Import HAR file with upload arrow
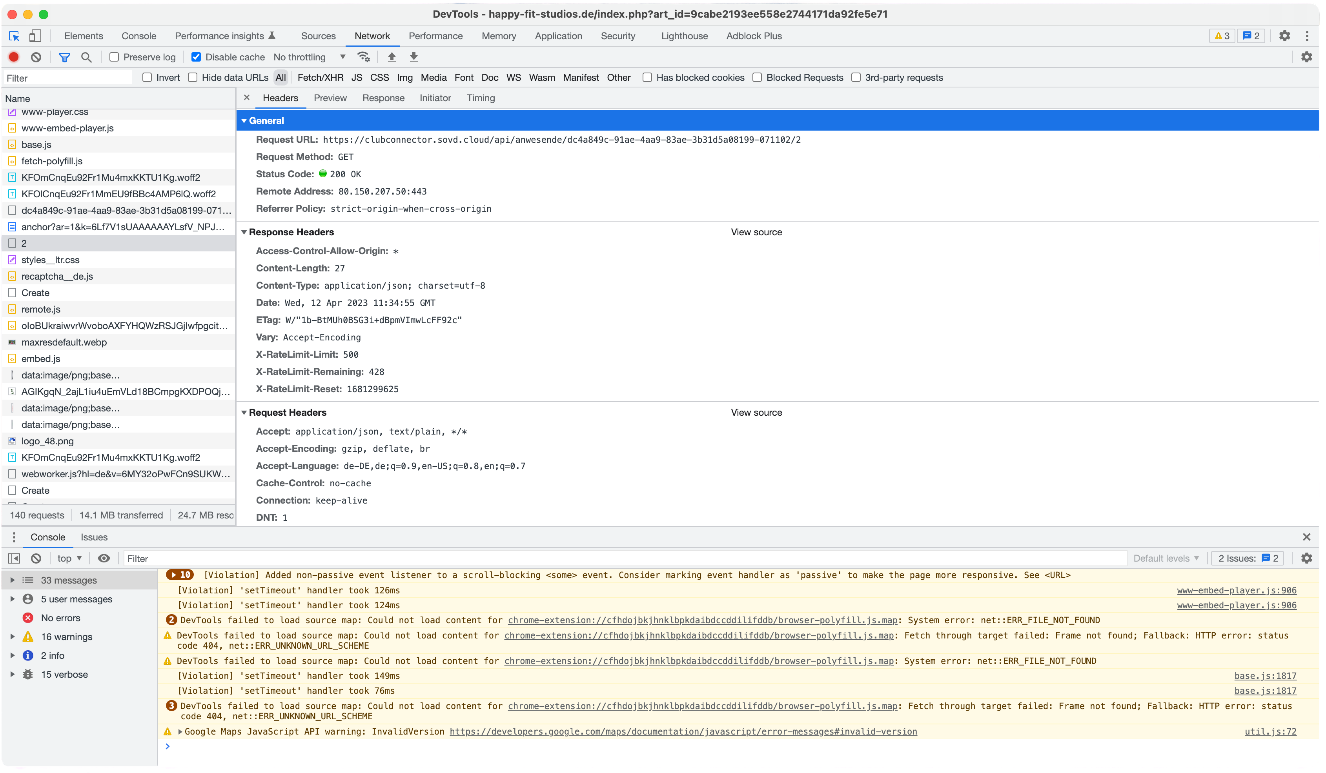The image size is (1326, 773). tap(392, 57)
